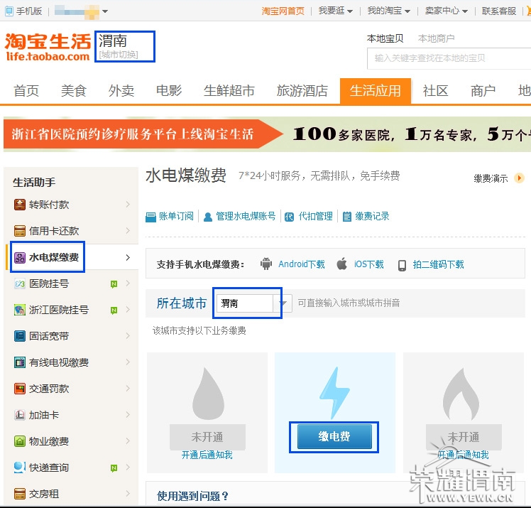Open the 旅游酒店 navigation tab
The image size is (531, 508).
[302, 91]
